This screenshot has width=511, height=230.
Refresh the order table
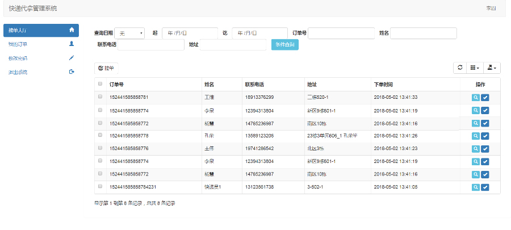(x=460, y=68)
